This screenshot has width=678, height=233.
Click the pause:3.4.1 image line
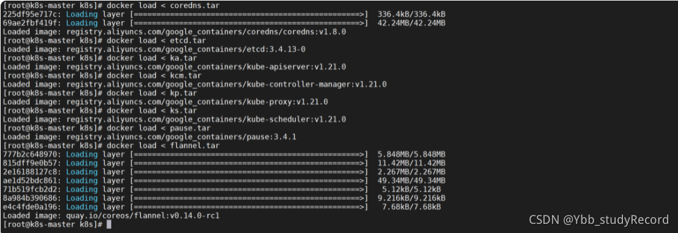click(x=150, y=137)
